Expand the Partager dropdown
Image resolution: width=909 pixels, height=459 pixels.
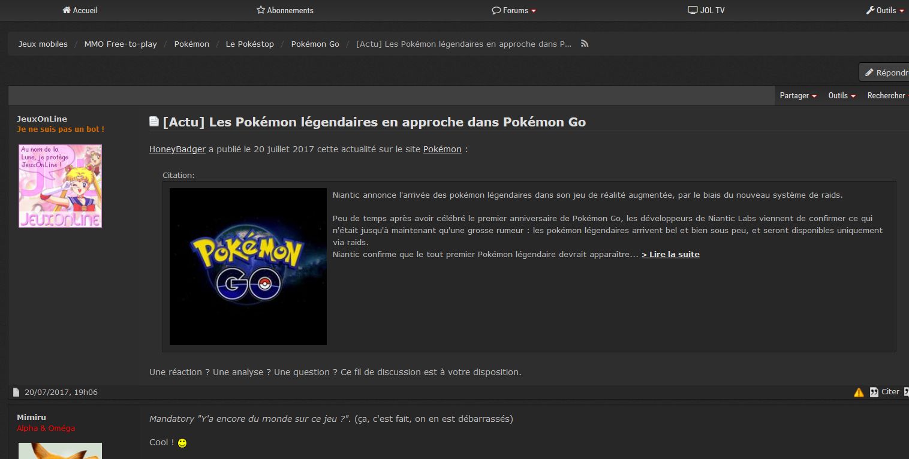798,95
